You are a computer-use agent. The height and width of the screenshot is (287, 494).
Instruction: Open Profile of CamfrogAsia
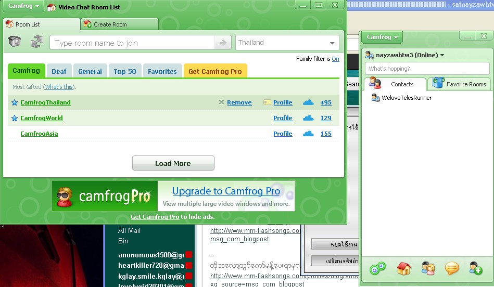pos(283,134)
